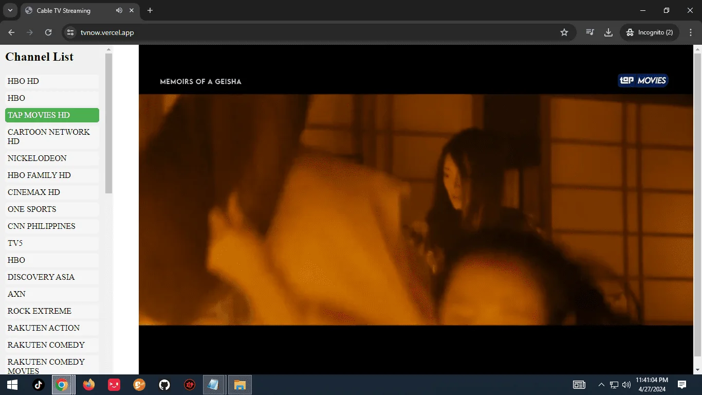702x395 pixels.
Task: Launch TikTok from the taskbar
Action: (x=39, y=385)
